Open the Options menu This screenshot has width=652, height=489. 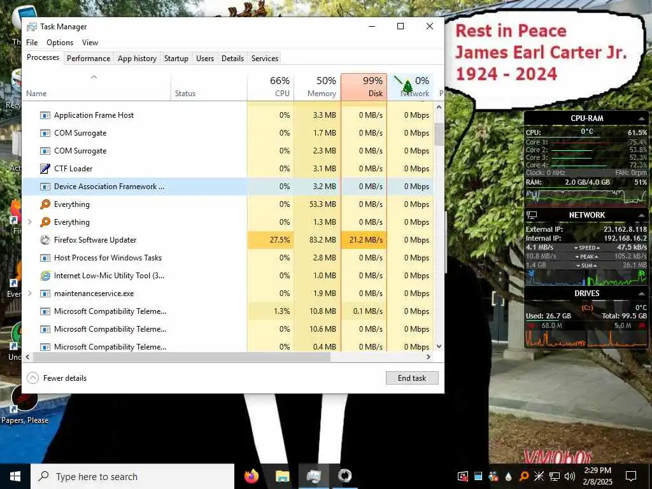point(60,43)
